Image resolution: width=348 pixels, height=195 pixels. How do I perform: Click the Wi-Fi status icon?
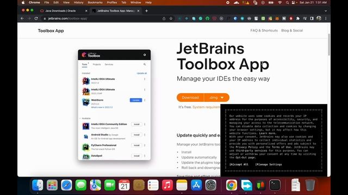tap(280, 3)
